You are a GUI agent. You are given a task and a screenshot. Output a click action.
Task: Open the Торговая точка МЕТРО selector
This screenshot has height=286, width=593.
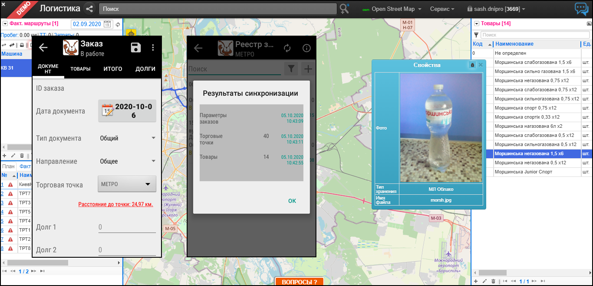[x=127, y=184]
